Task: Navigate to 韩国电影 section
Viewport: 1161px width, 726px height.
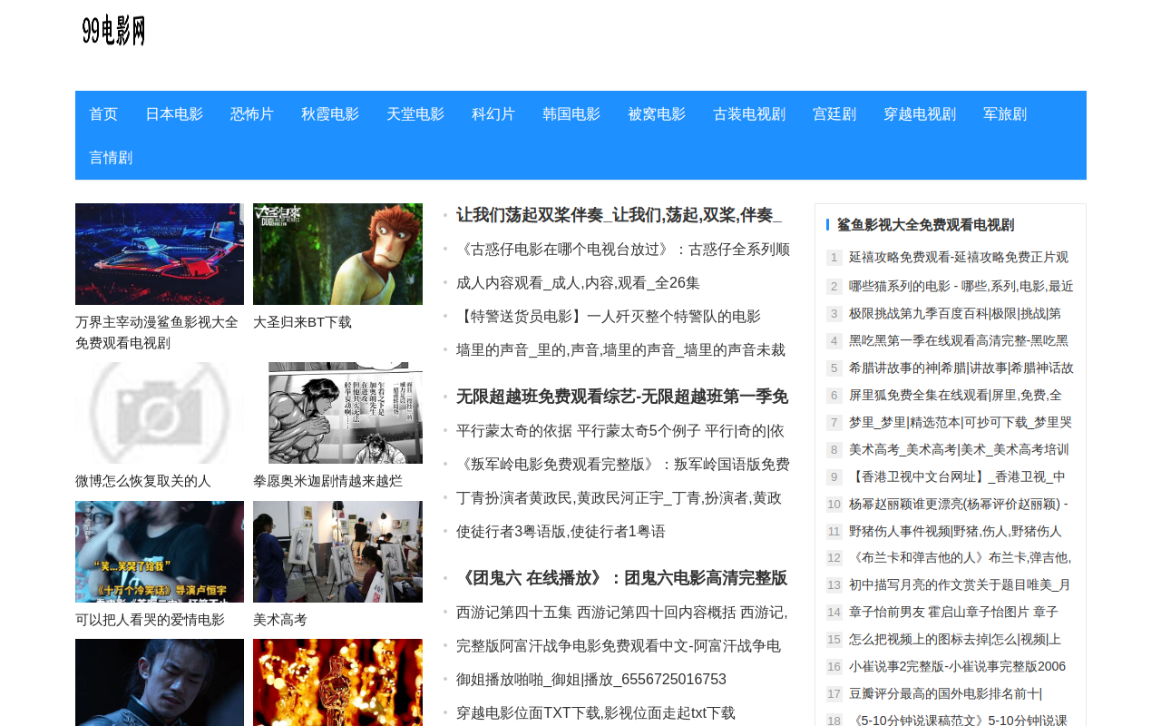Action: tap(571, 113)
